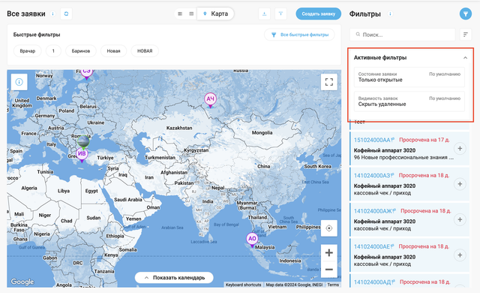Click the АЧ map marker
Viewport: 480px width, 293px height.
pyautogui.click(x=210, y=99)
